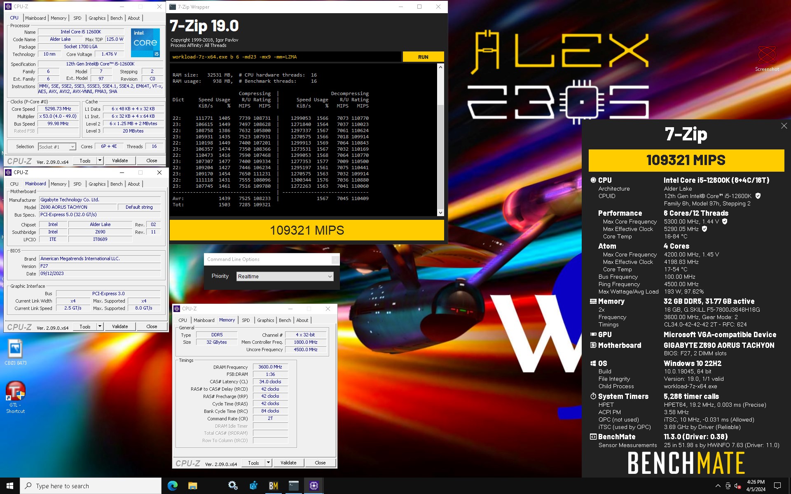
Task: Close the BenchMate 7-Zip result panel
Action: pos(784,126)
